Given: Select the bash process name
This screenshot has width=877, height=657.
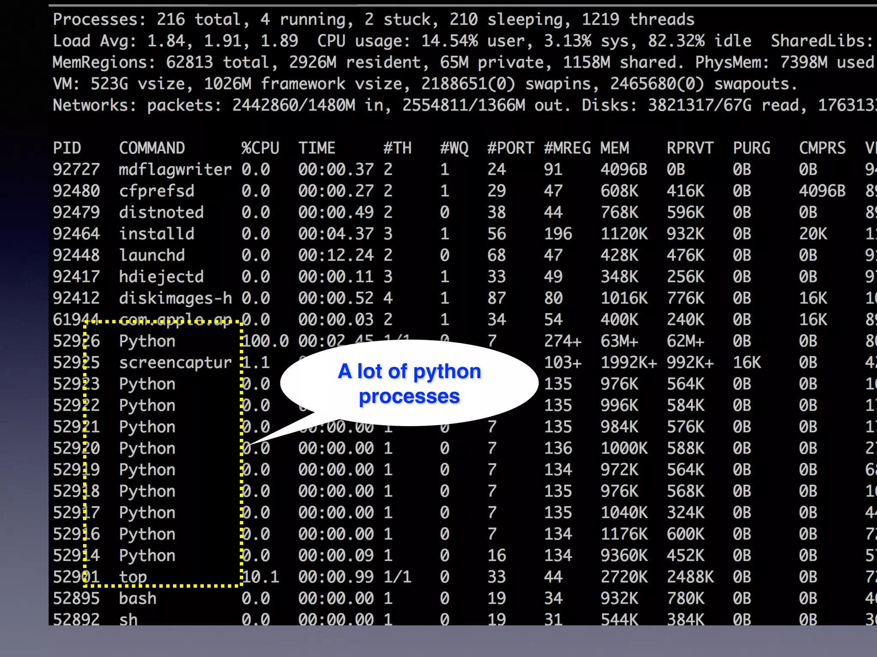Looking at the screenshot, I should coord(138,598).
